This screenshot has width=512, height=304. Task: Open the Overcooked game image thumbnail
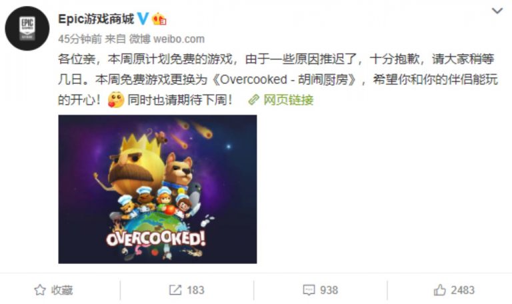(x=157, y=189)
